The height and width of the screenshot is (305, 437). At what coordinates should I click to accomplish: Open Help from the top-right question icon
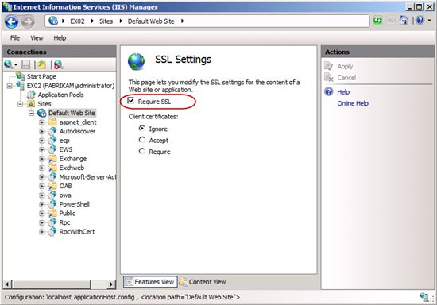click(x=420, y=21)
